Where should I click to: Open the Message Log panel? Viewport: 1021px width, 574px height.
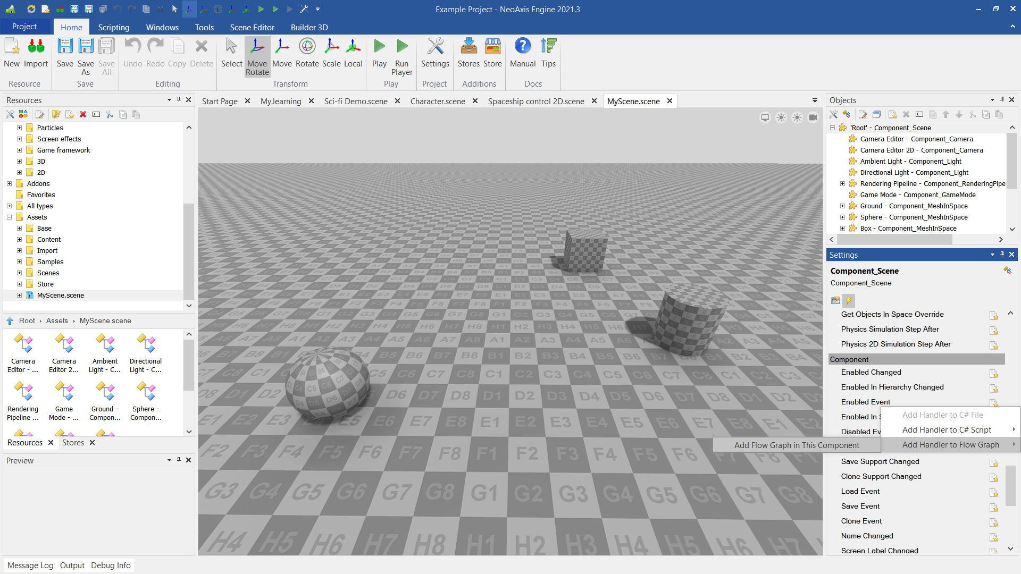[x=30, y=565]
